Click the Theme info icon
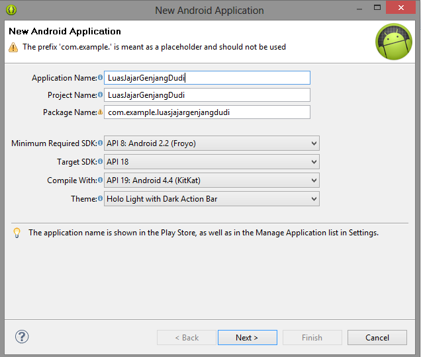Viewport: 421px width, 357px height. click(101, 198)
